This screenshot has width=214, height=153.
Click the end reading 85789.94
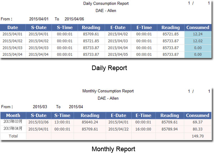170,129
